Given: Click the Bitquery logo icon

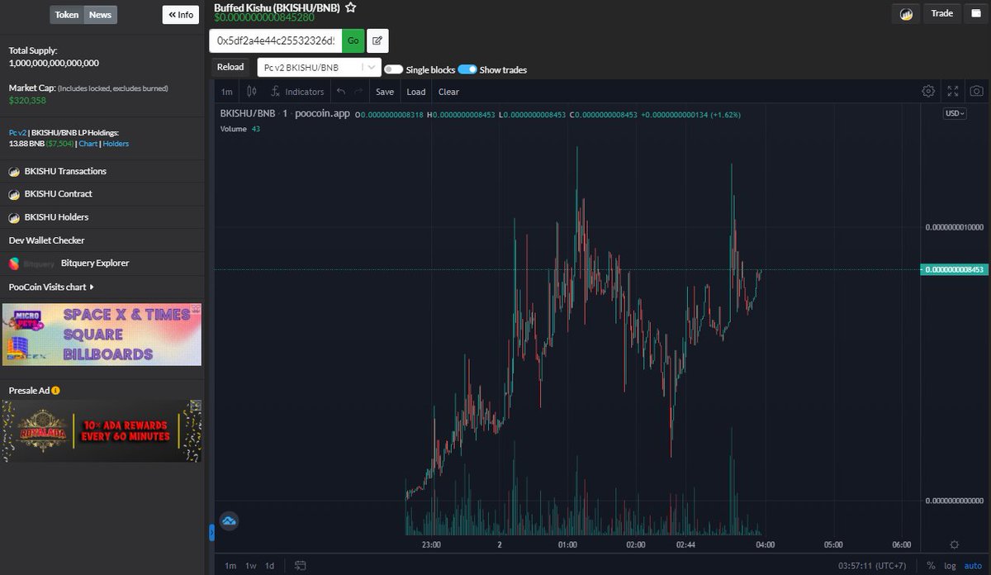Looking at the screenshot, I should [x=14, y=264].
